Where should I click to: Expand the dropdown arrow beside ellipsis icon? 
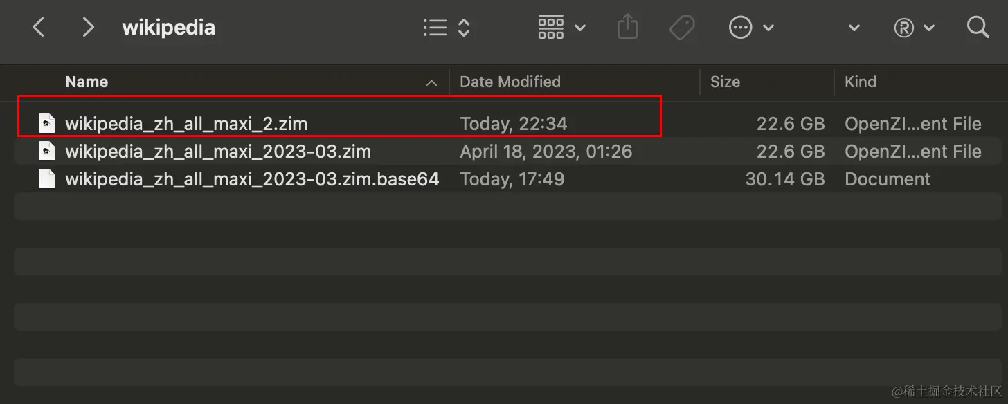click(768, 28)
